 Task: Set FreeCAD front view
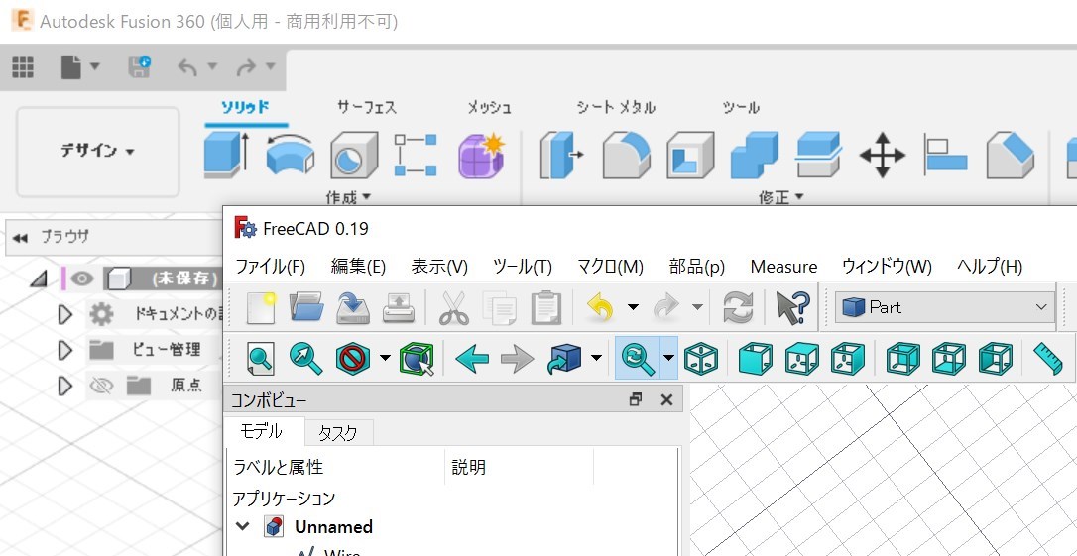[756, 359]
